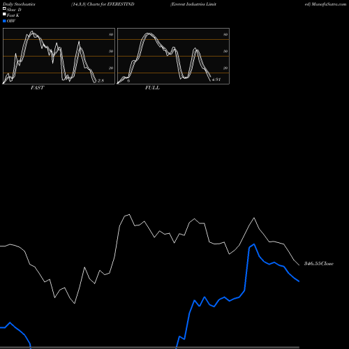Click the Slow D legend swatch
The width and height of the screenshot is (349, 349).
[4, 8]
